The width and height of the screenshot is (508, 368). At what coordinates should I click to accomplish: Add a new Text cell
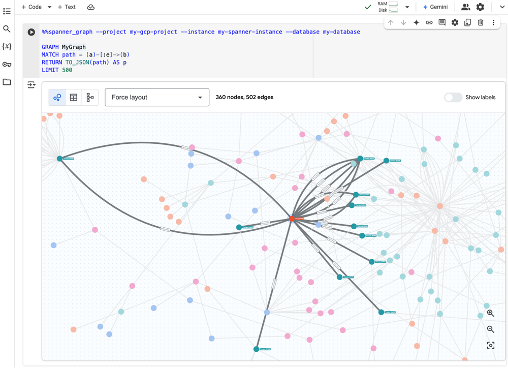(x=67, y=7)
